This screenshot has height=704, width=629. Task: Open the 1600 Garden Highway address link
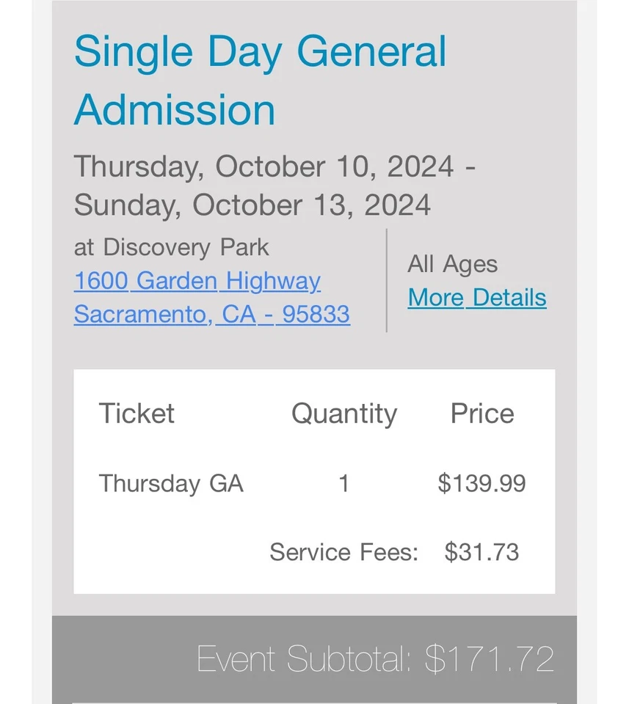coord(197,281)
